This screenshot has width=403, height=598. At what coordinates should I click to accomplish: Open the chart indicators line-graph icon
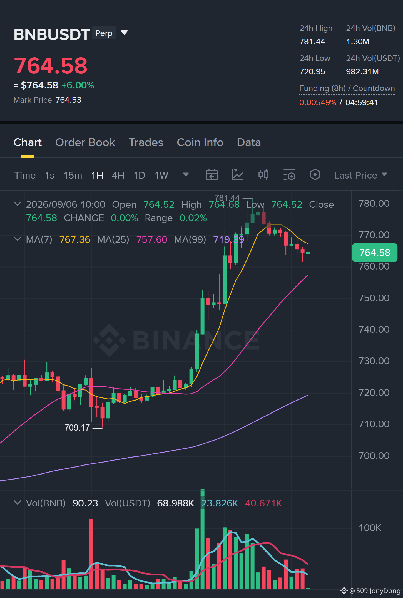click(x=237, y=175)
